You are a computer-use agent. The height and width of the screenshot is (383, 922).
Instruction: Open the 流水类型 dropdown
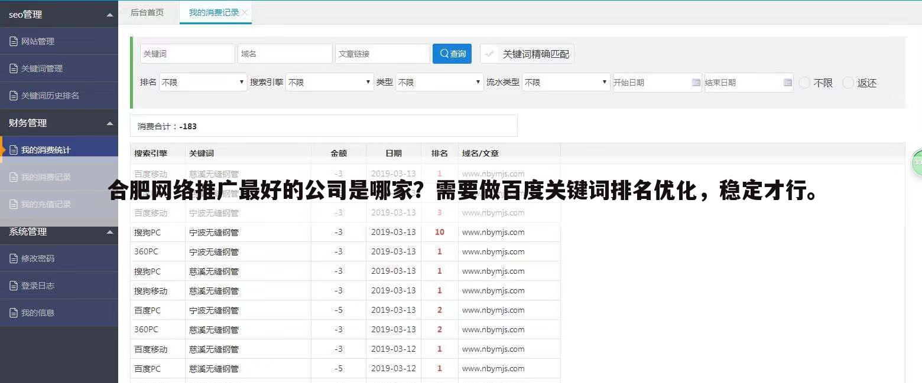[x=566, y=82]
